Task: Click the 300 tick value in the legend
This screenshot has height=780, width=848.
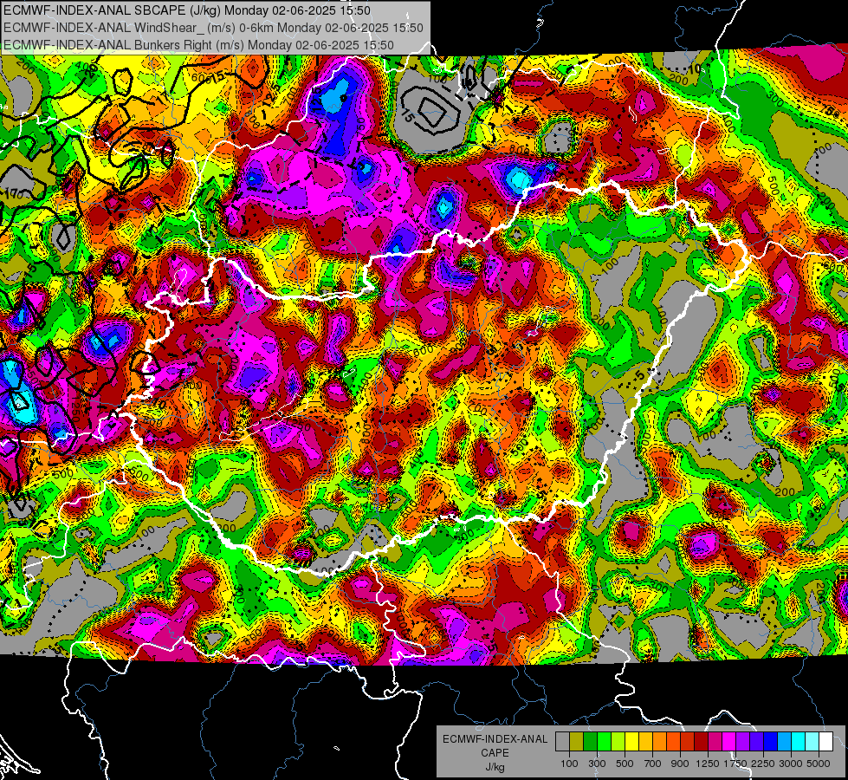Action: (597, 764)
